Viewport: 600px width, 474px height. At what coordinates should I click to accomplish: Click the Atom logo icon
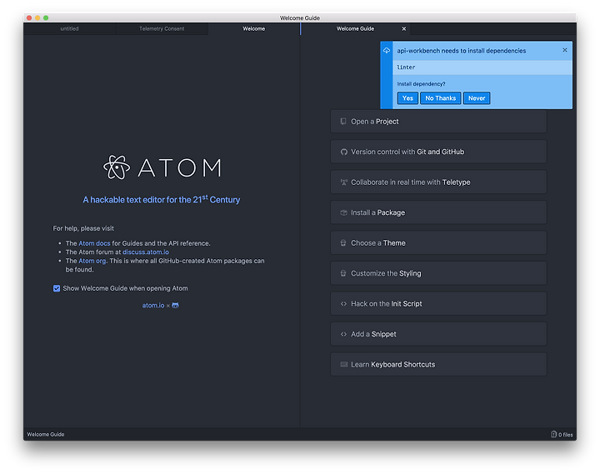[117, 167]
